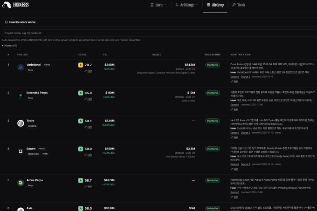Viewport: 317px width, 211px height.
Task: Open the Arcus Perps project name
Action: pos(34,180)
